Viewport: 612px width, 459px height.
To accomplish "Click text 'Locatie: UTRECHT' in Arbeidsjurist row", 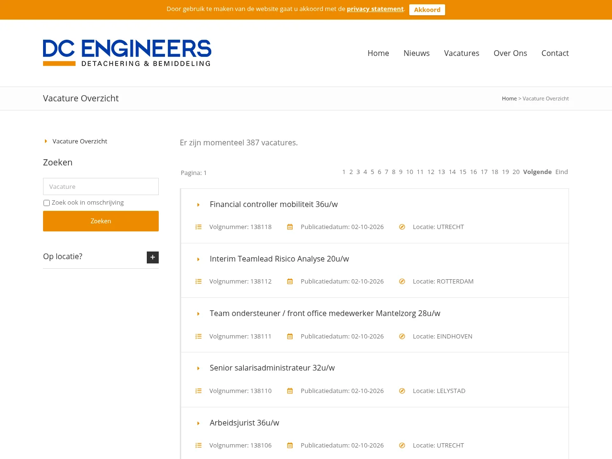I will click(x=438, y=445).
